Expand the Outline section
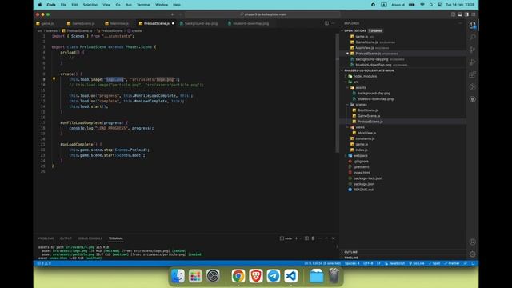Screen dimensions: 512x288 point(350,252)
